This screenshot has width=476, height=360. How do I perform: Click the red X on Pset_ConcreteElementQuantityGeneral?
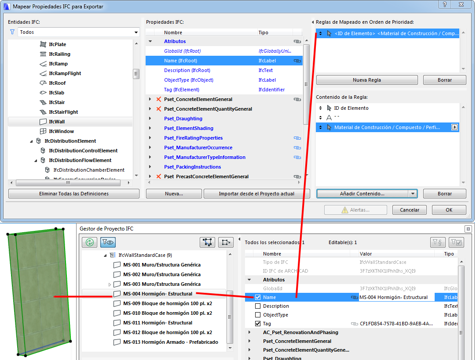click(x=158, y=109)
